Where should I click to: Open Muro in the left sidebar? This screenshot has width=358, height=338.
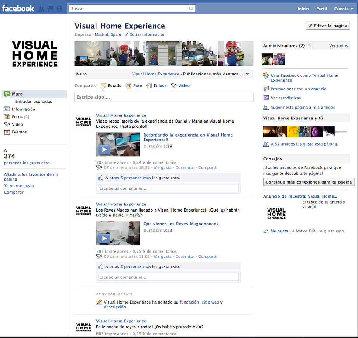tap(34, 94)
